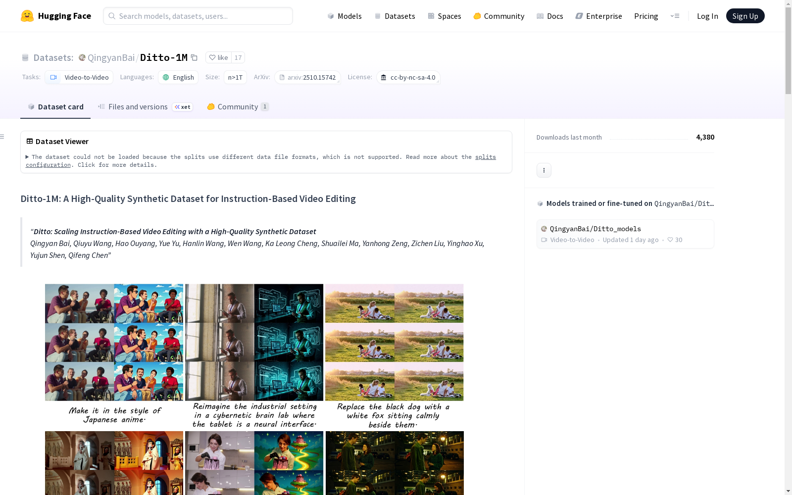Image resolution: width=792 pixels, height=495 pixels.
Task: Open QingyanBai user profile link
Action: [111, 57]
